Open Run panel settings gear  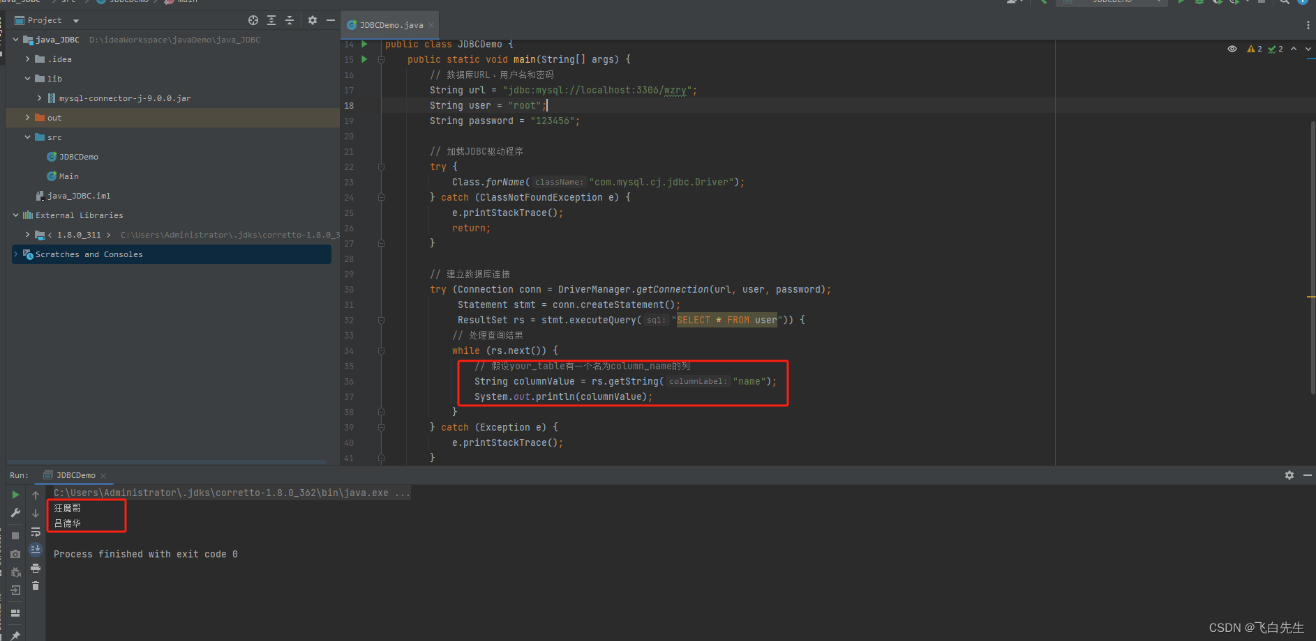1289,475
